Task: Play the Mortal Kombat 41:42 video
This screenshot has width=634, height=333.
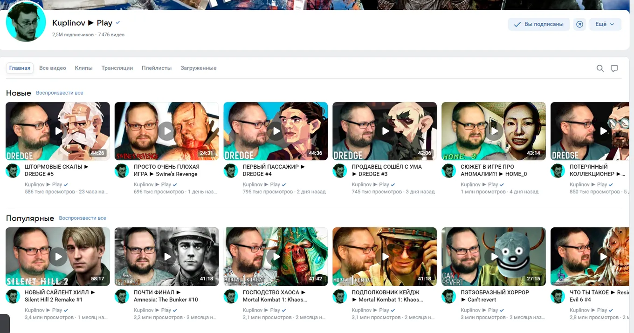Action: coord(276,257)
